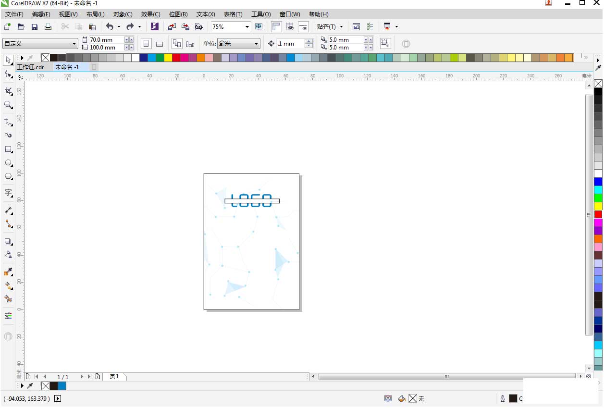The height and width of the screenshot is (408, 604).
Task: Click the Save icon
Action: (x=35, y=27)
